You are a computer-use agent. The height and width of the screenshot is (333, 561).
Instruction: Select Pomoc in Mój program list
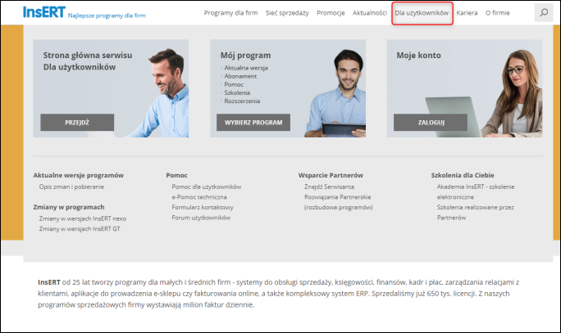234,84
